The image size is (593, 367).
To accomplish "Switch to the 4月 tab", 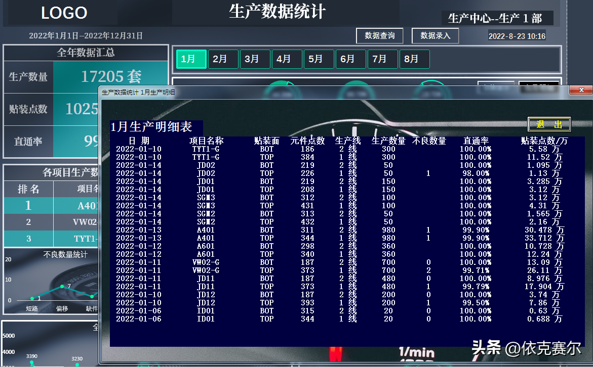I will point(287,59).
